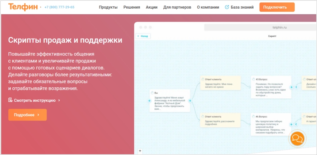Open the Продукты menu

click(x=108, y=7)
